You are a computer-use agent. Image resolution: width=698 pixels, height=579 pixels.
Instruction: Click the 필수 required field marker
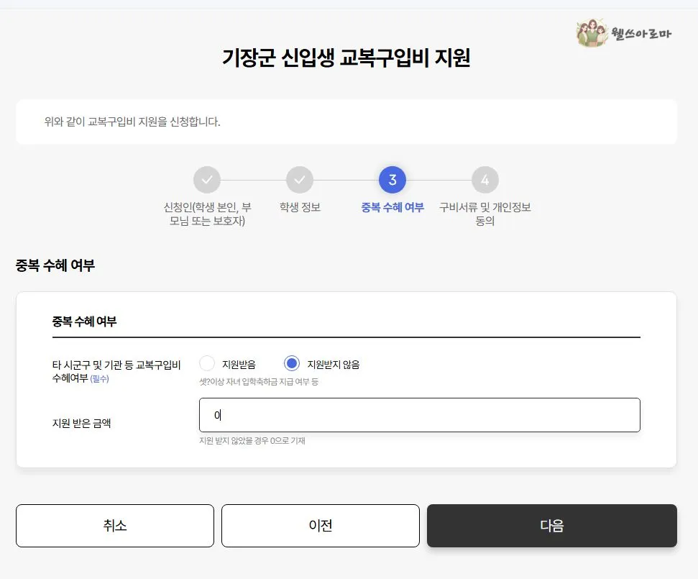click(x=100, y=380)
